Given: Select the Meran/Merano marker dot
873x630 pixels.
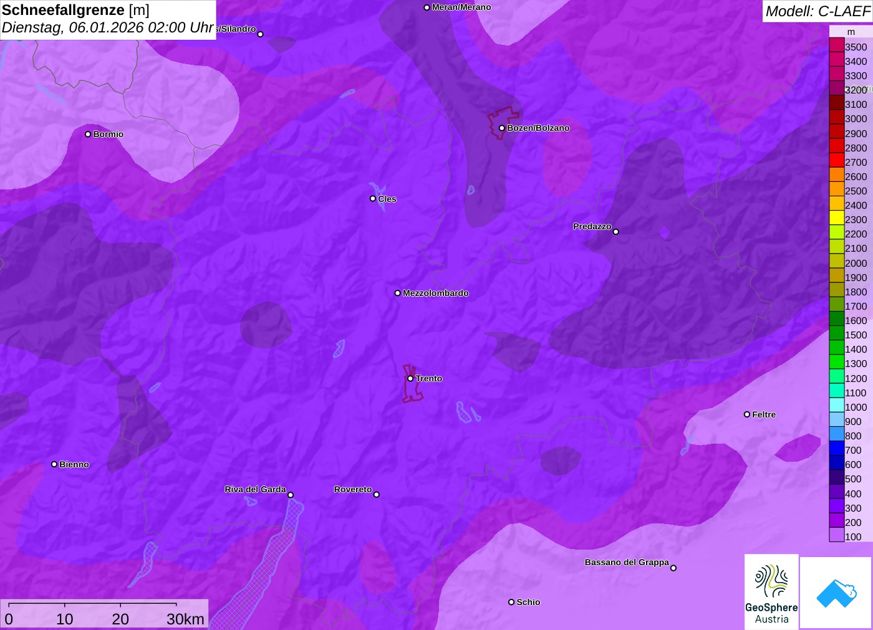Looking at the screenshot, I should pos(427,7).
